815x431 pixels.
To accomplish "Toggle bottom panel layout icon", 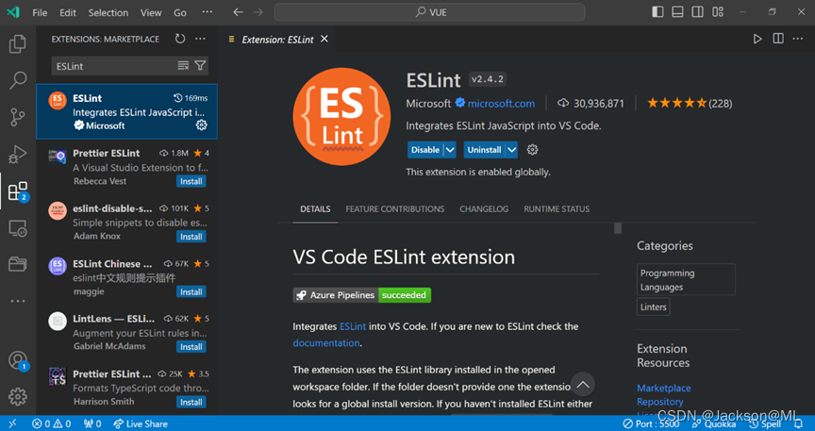I will pyautogui.click(x=677, y=12).
